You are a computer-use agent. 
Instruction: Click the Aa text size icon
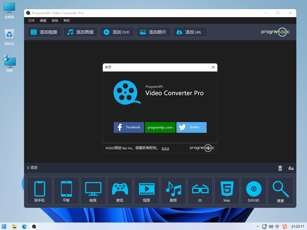[x=291, y=168]
